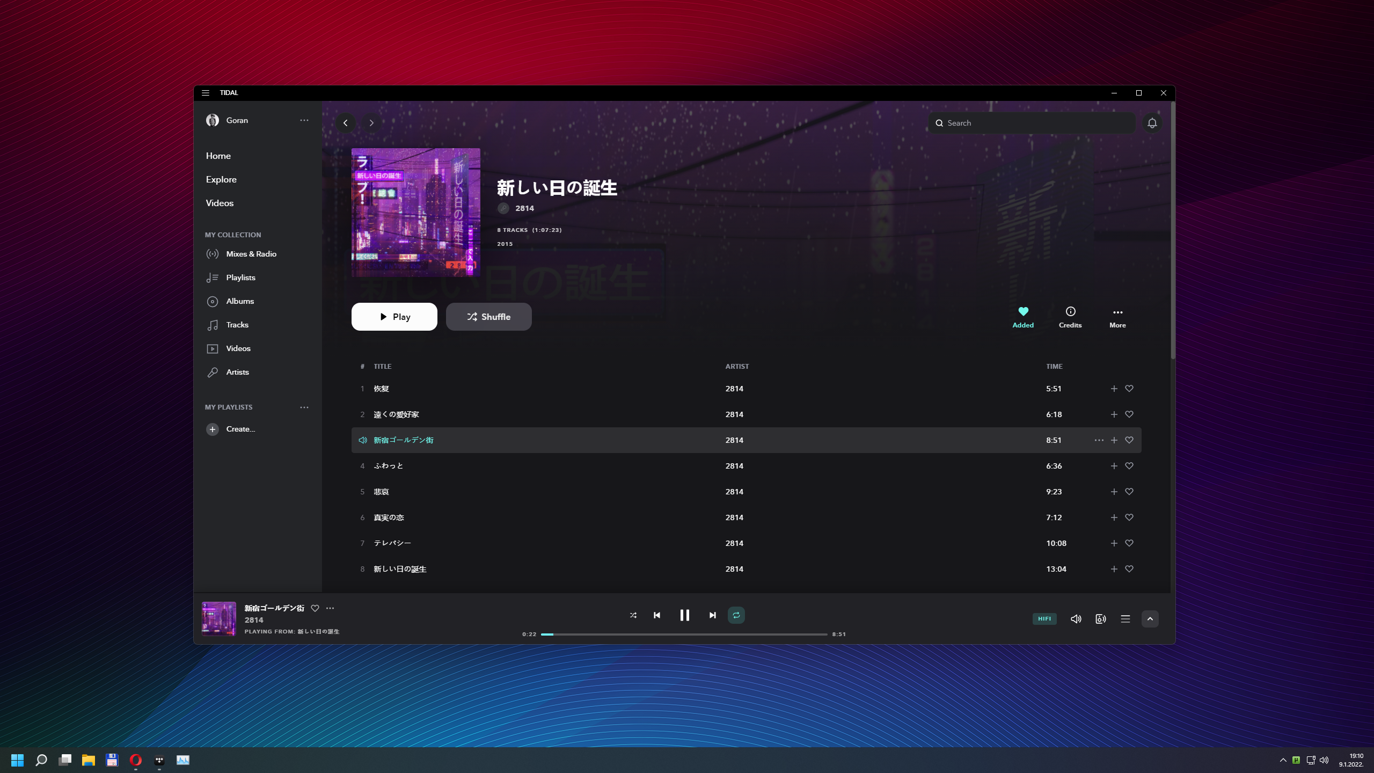The height and width of the screenshot is (773, 1374).
Task: Favorite track 恢复 with the heart
Action: 1129,389
